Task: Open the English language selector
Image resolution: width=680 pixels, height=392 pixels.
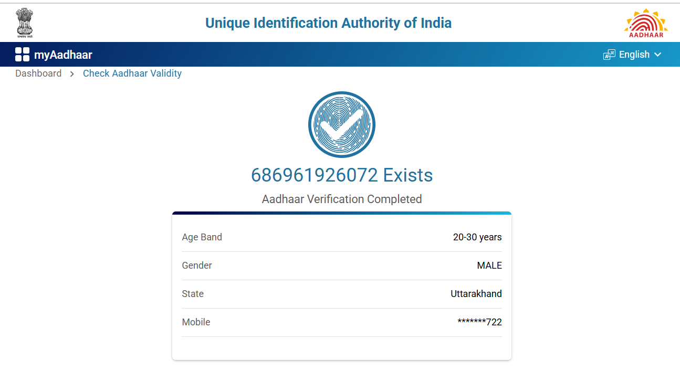Action: click(634, 55)
